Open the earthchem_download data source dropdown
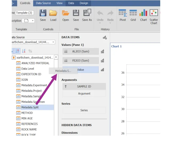The height and width of the screenshot is (141, 189). (53, 42)
